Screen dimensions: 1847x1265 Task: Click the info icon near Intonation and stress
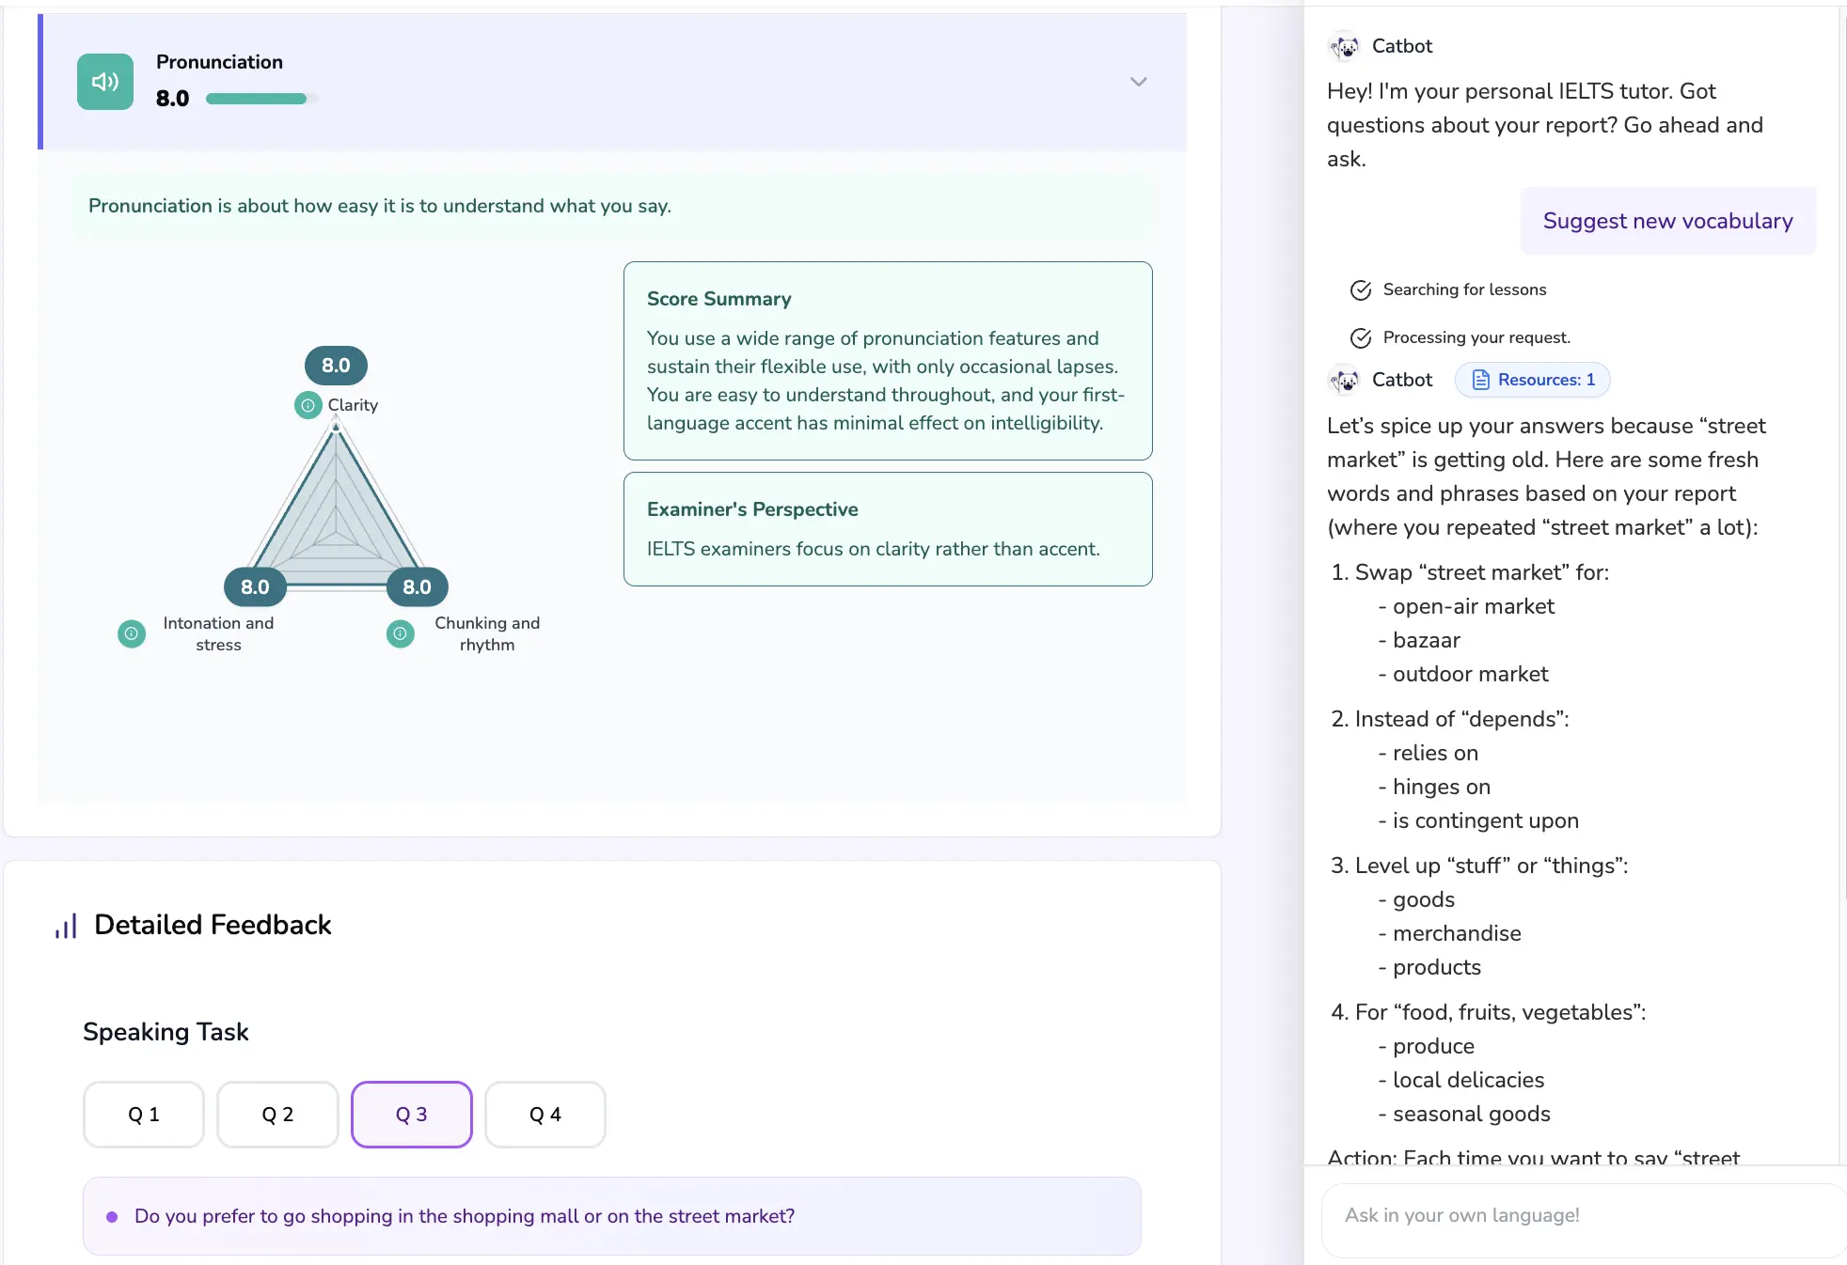[131, 634]
